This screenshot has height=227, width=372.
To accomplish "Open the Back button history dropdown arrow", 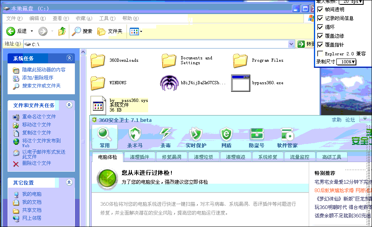I will pos(32,31).
